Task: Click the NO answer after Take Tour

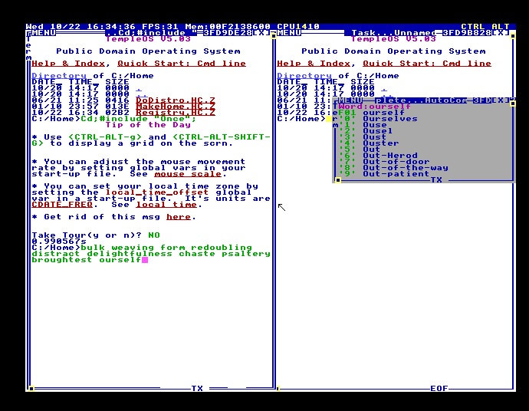Action: pos(154,235)
